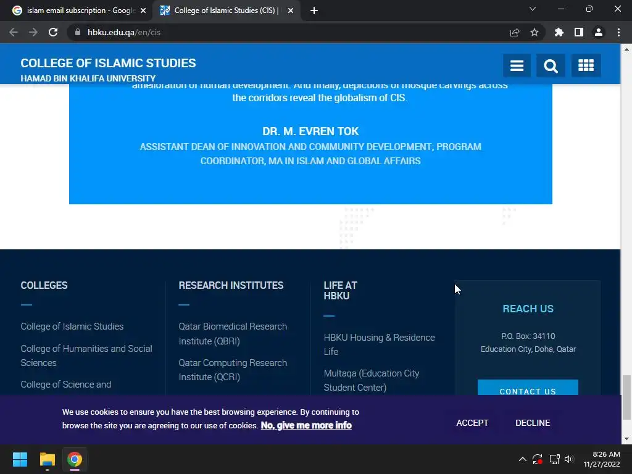This screenshot has height=474, width=632.
Task: Show hidden icons in system tray
Action: click(522, 459)
